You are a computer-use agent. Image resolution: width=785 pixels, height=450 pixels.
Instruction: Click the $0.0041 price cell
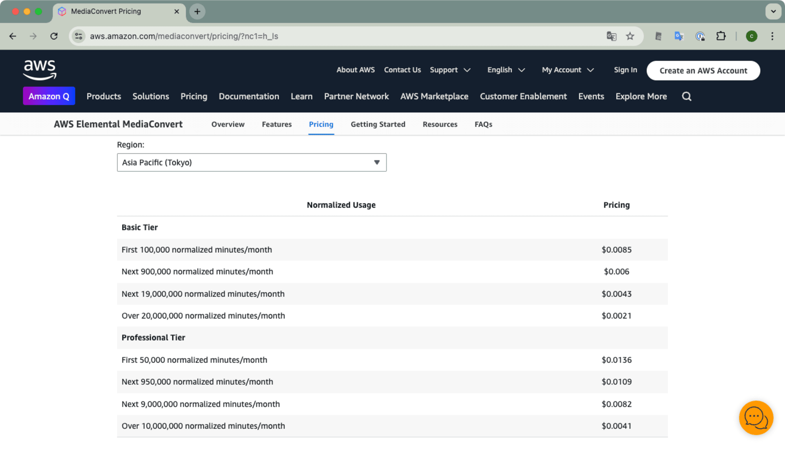[616, 426]
